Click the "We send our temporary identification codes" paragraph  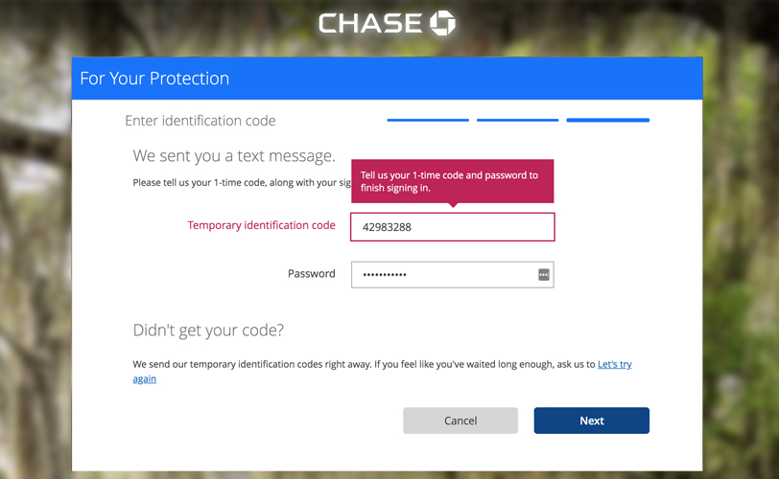point(364,365)
